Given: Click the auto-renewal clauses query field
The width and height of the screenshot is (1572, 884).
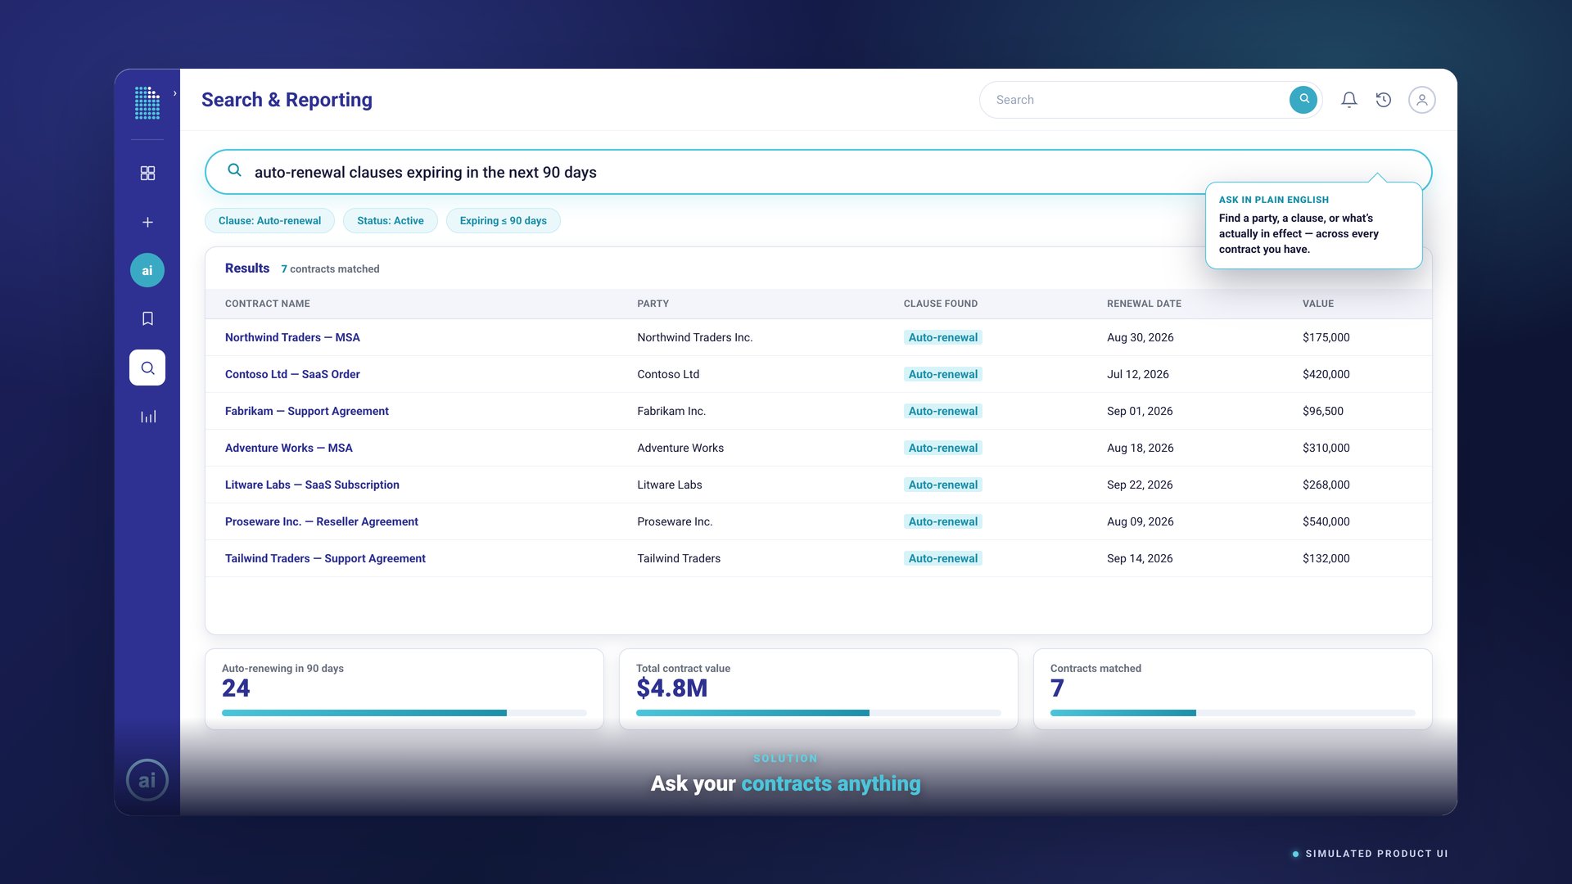Looking at the screenshot, I should [818, 172].
